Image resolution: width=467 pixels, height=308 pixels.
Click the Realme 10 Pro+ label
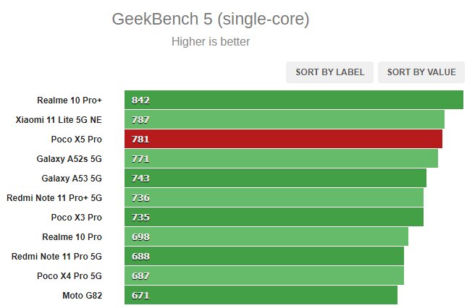[70, 100]
